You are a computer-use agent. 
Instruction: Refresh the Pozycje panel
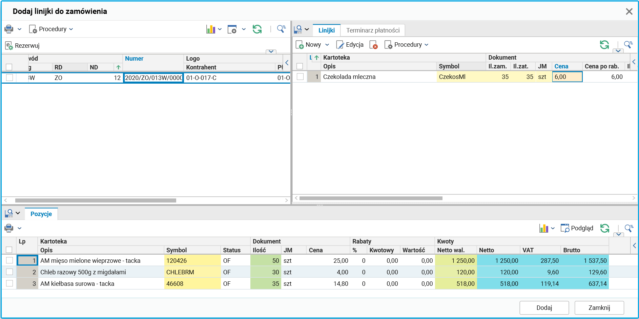tap(605, 228)
